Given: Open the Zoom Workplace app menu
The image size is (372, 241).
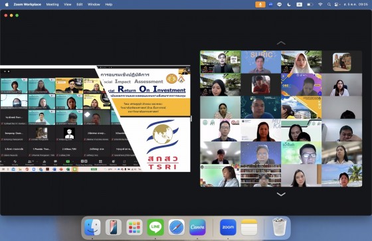Looking at the screenshot, I should point(27,5).
